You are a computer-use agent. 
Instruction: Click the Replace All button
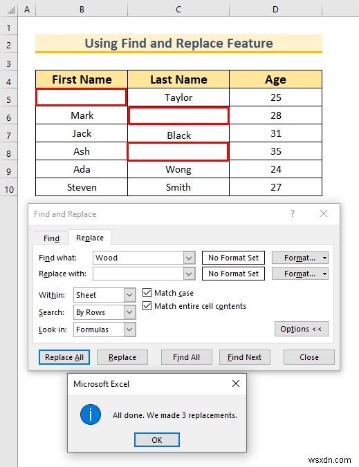click(64, 357)
